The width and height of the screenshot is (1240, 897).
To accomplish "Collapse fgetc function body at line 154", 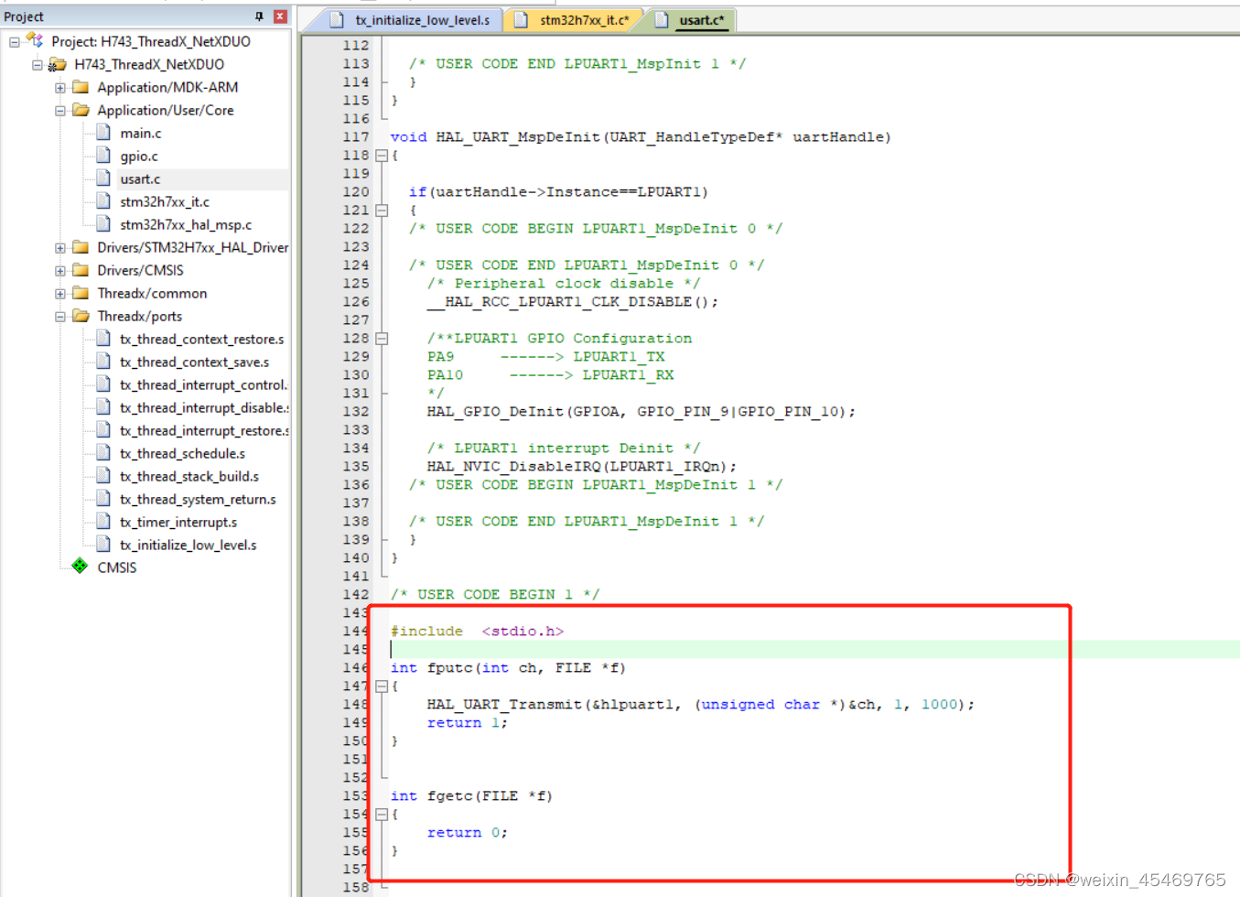I will point(382,815).
